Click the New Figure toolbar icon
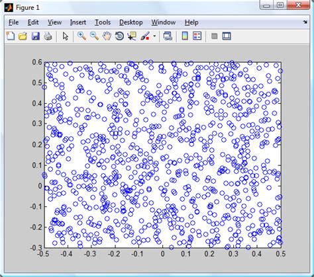 11,36
